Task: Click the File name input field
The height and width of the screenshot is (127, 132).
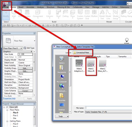Action: (108, 108)
